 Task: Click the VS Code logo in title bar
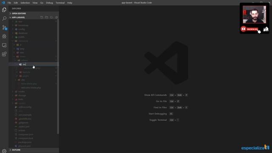pos(3,3)
